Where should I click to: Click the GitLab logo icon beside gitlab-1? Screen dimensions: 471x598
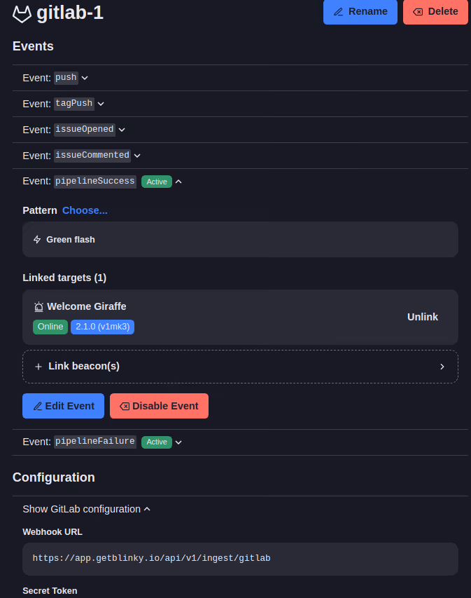[x=21, y=13]
